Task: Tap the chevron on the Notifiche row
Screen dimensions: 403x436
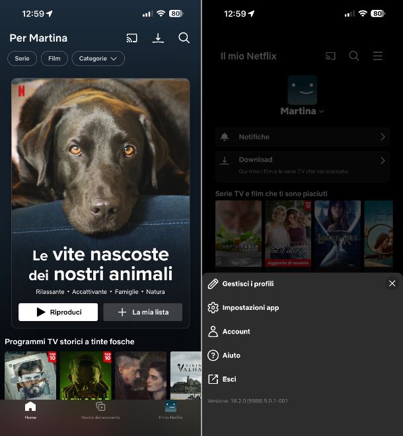Action: pos(383,137)
